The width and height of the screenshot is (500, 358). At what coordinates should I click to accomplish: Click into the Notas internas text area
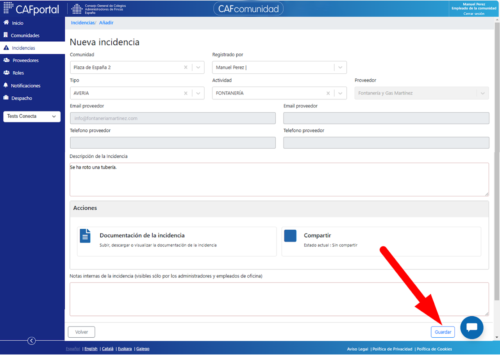pos(279,299)
